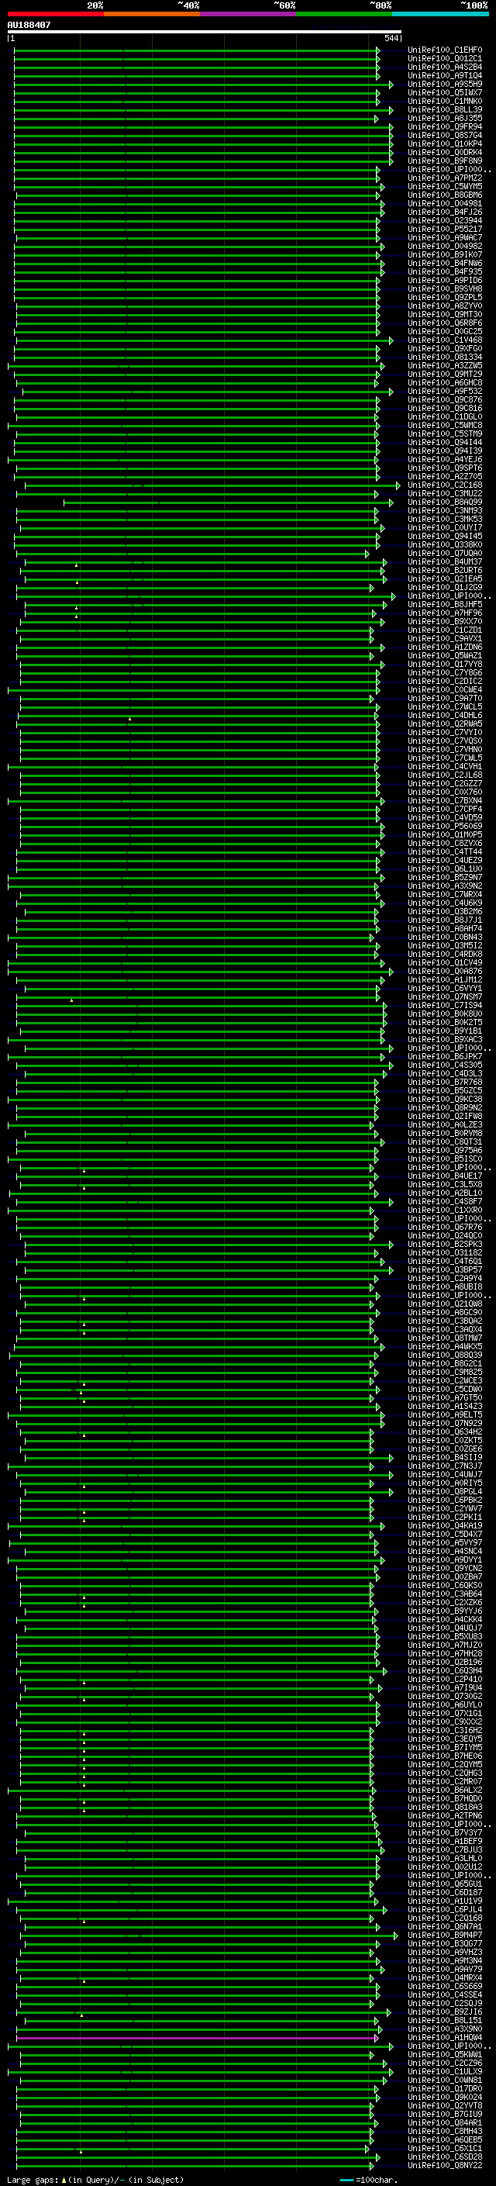Click label UniRef100_A8UBI8
This screenshot has height=2186, width=496.
(445, 1287)
